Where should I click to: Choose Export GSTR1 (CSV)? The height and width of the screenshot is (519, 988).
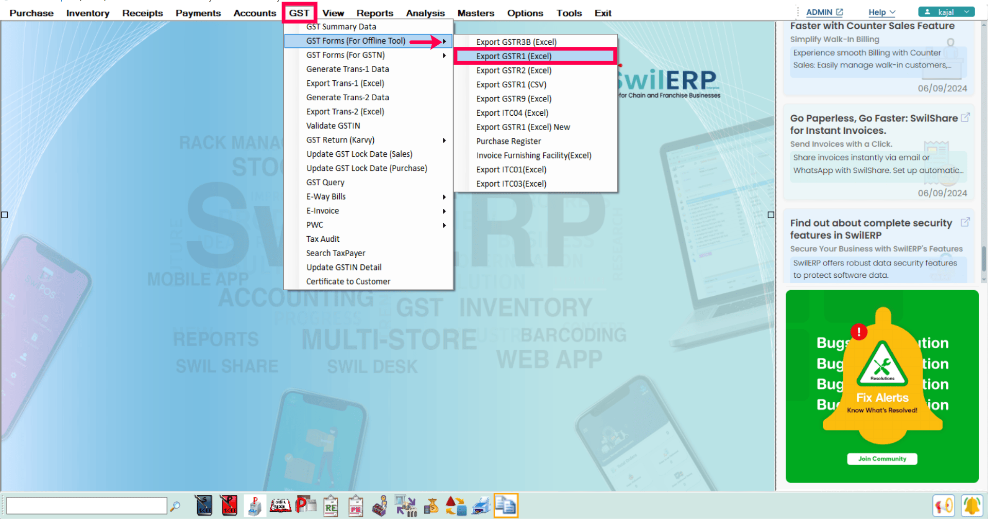[x=535, y=84]
